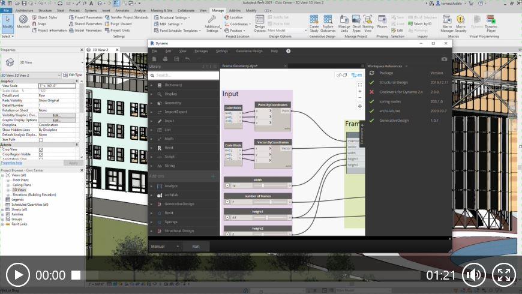Image resolution: width=522 pixels, height=294 pixels.
Task: Open Design Options tool
Action: click(x=260, y=23)
